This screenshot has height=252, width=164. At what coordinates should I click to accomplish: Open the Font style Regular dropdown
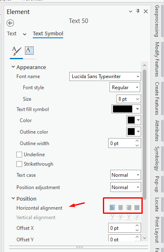[125, 87]
